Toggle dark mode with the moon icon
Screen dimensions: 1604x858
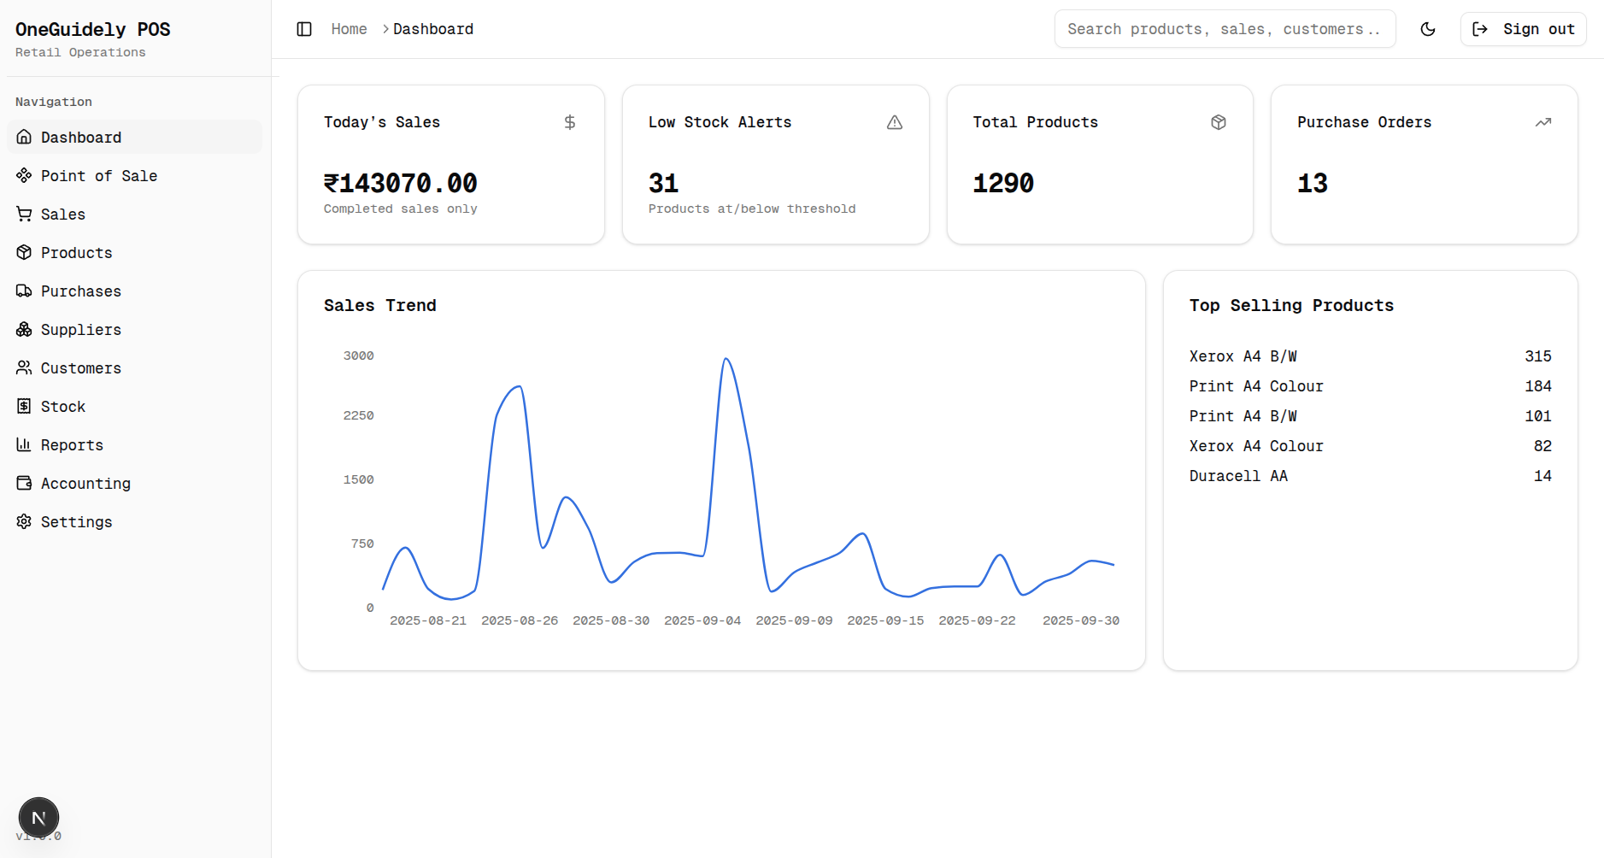(1427, 28)
